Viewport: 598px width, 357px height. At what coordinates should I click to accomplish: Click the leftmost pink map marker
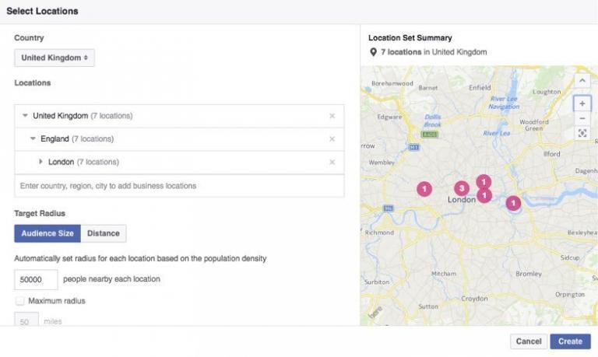424,188
